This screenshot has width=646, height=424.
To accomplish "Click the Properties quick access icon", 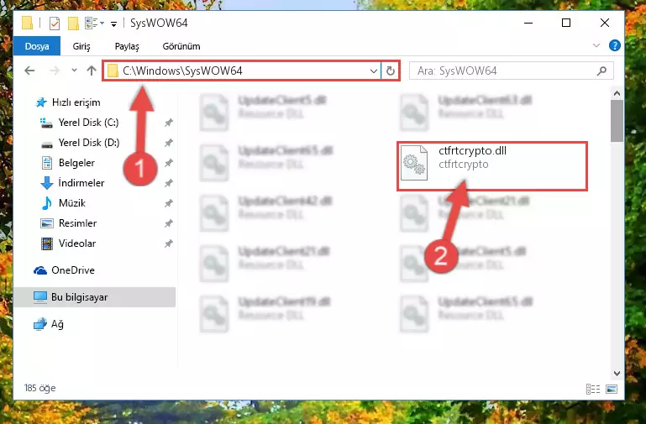I will (55, 23).
